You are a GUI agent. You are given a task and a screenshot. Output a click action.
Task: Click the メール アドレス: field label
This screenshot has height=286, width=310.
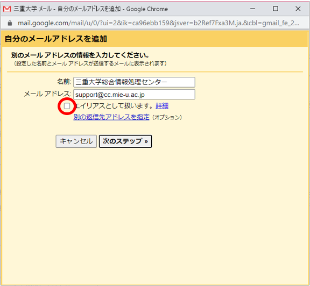(x=47, y=94)
